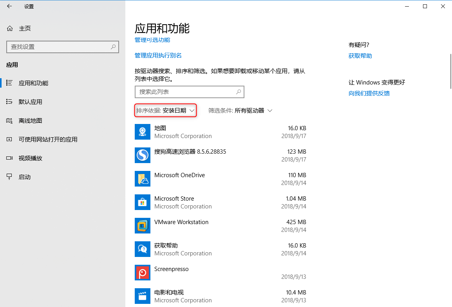Click the 应用和功能 sidebar icon

(9, 83)
